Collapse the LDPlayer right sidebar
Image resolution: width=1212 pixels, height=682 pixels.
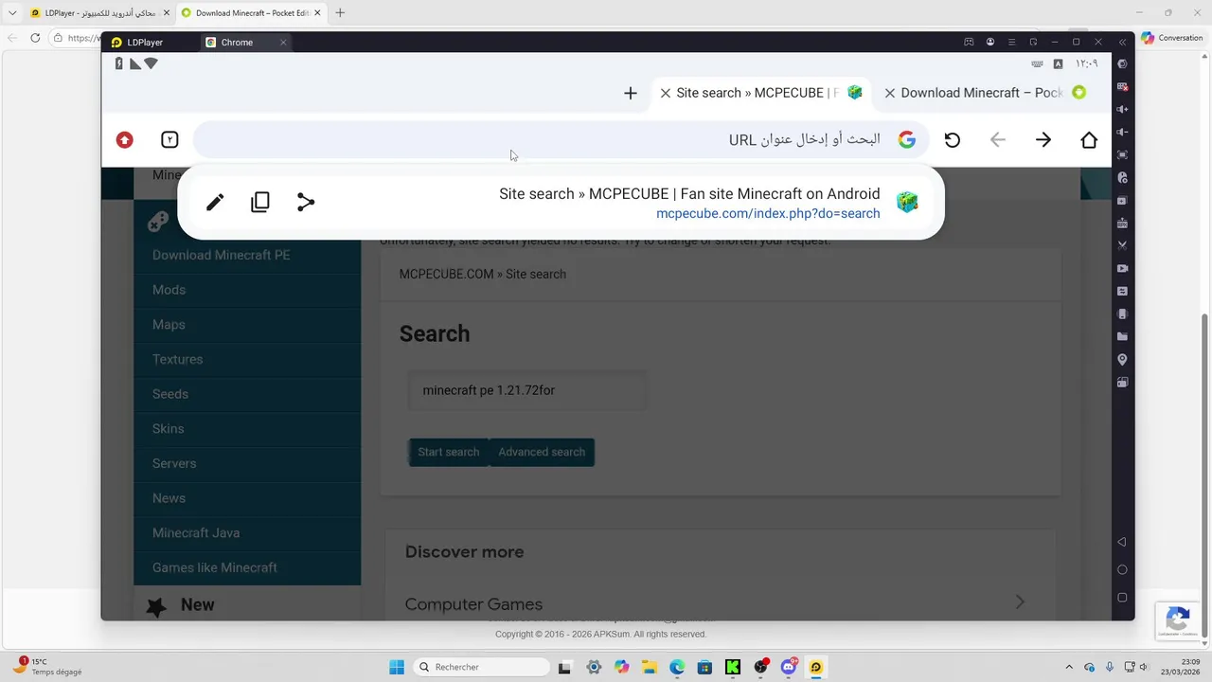coord(1122,43)
